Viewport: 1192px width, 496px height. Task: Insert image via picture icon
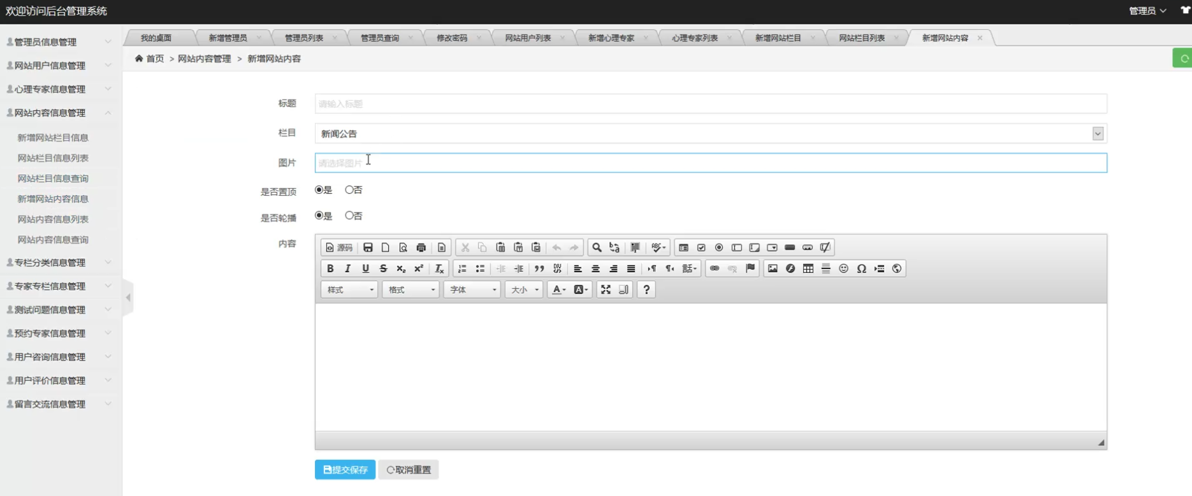point(773,268)
